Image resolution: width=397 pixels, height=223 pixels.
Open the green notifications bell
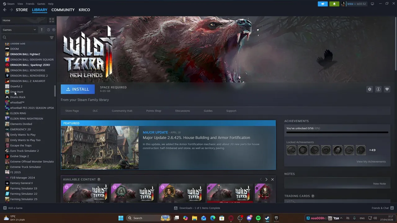pos(334,4)
